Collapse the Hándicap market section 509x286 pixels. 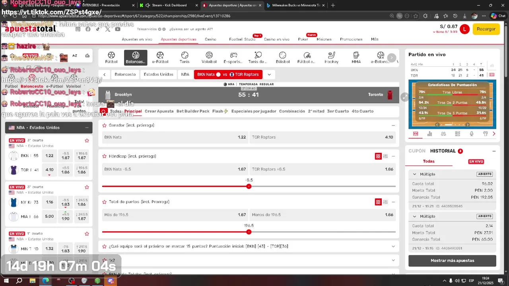(x=393, y=157)
